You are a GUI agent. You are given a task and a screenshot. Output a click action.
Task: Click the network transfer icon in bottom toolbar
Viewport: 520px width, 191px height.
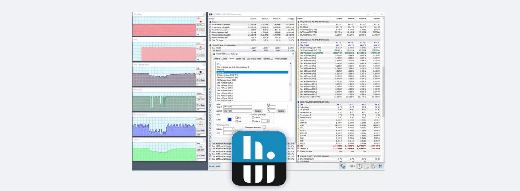[342, 166]
